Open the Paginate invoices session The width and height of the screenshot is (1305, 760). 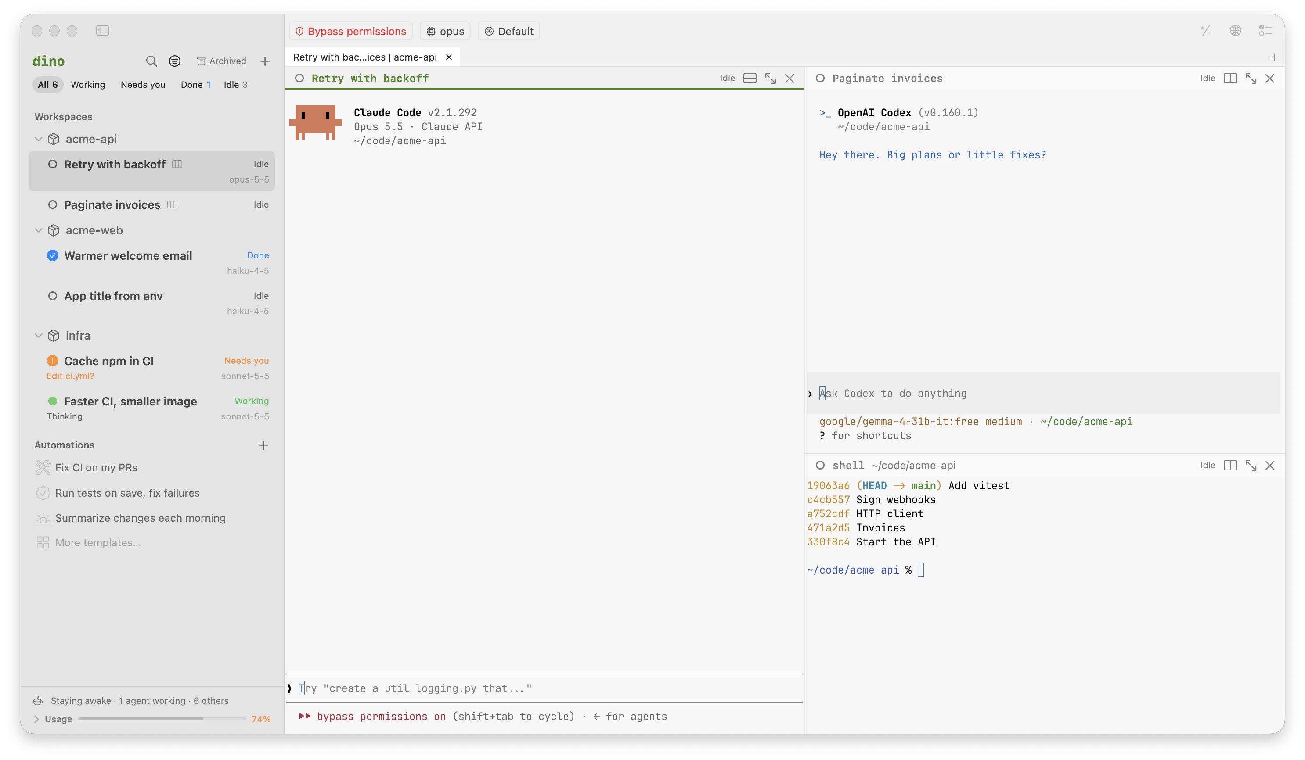point(152,205)
